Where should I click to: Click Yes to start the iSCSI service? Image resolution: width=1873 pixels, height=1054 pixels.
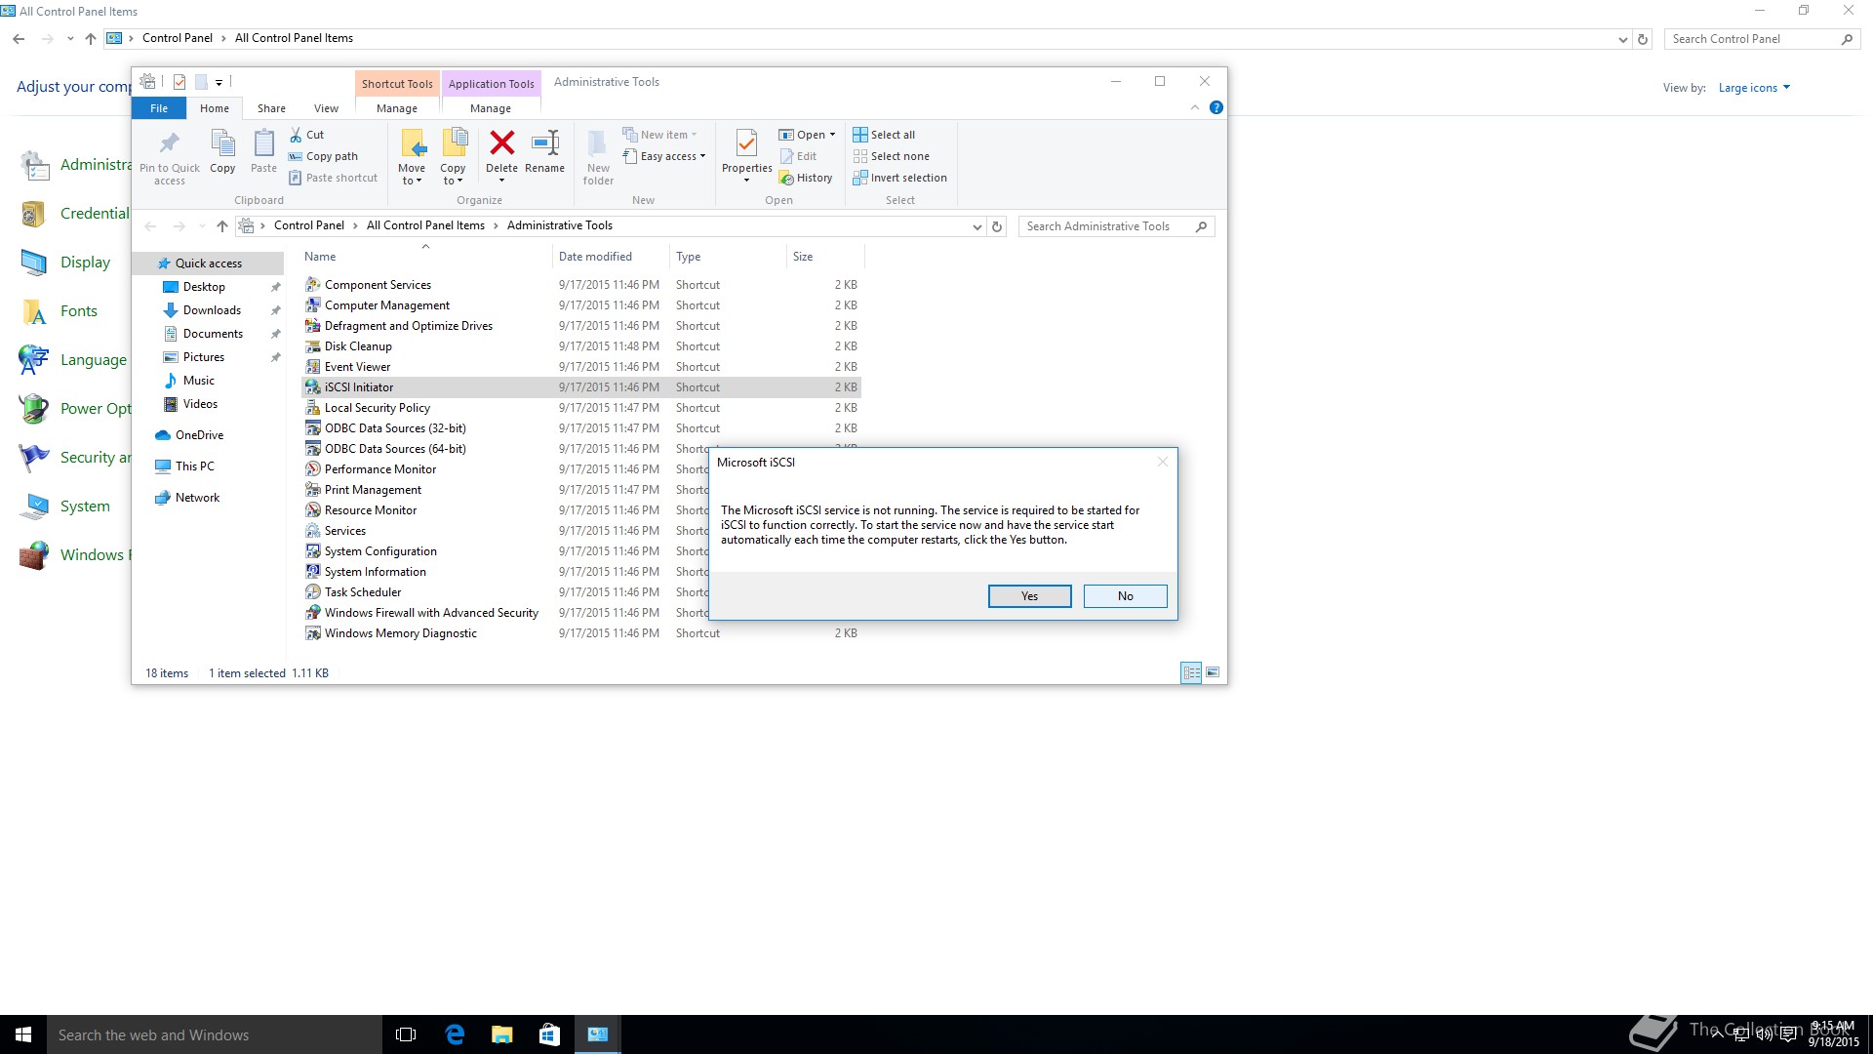tap(1029, 596)
